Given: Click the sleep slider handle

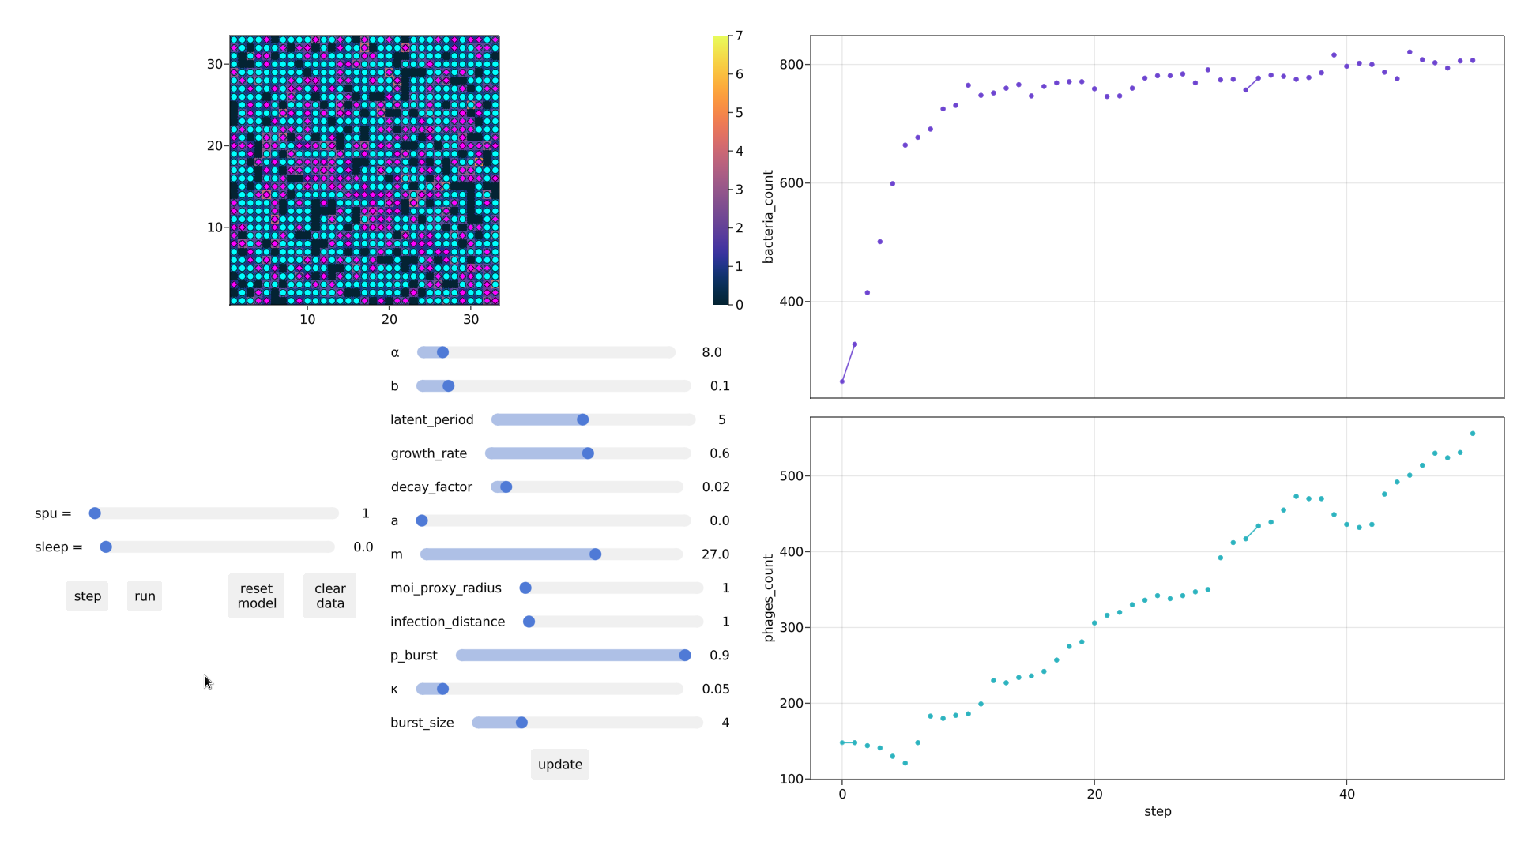Looking at the screenshot, I should coord(106,547).
